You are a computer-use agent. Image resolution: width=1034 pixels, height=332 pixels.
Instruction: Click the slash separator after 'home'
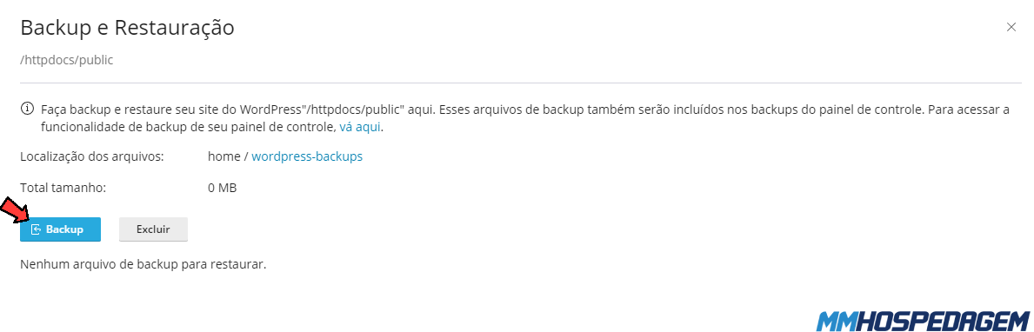[x=245, y=156]
